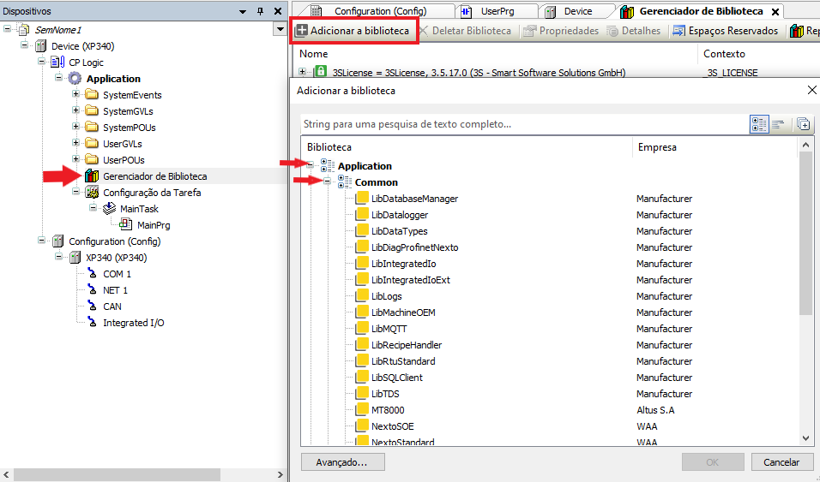Click the Adicionar a biblioteca toolbar button

[353, 31]
